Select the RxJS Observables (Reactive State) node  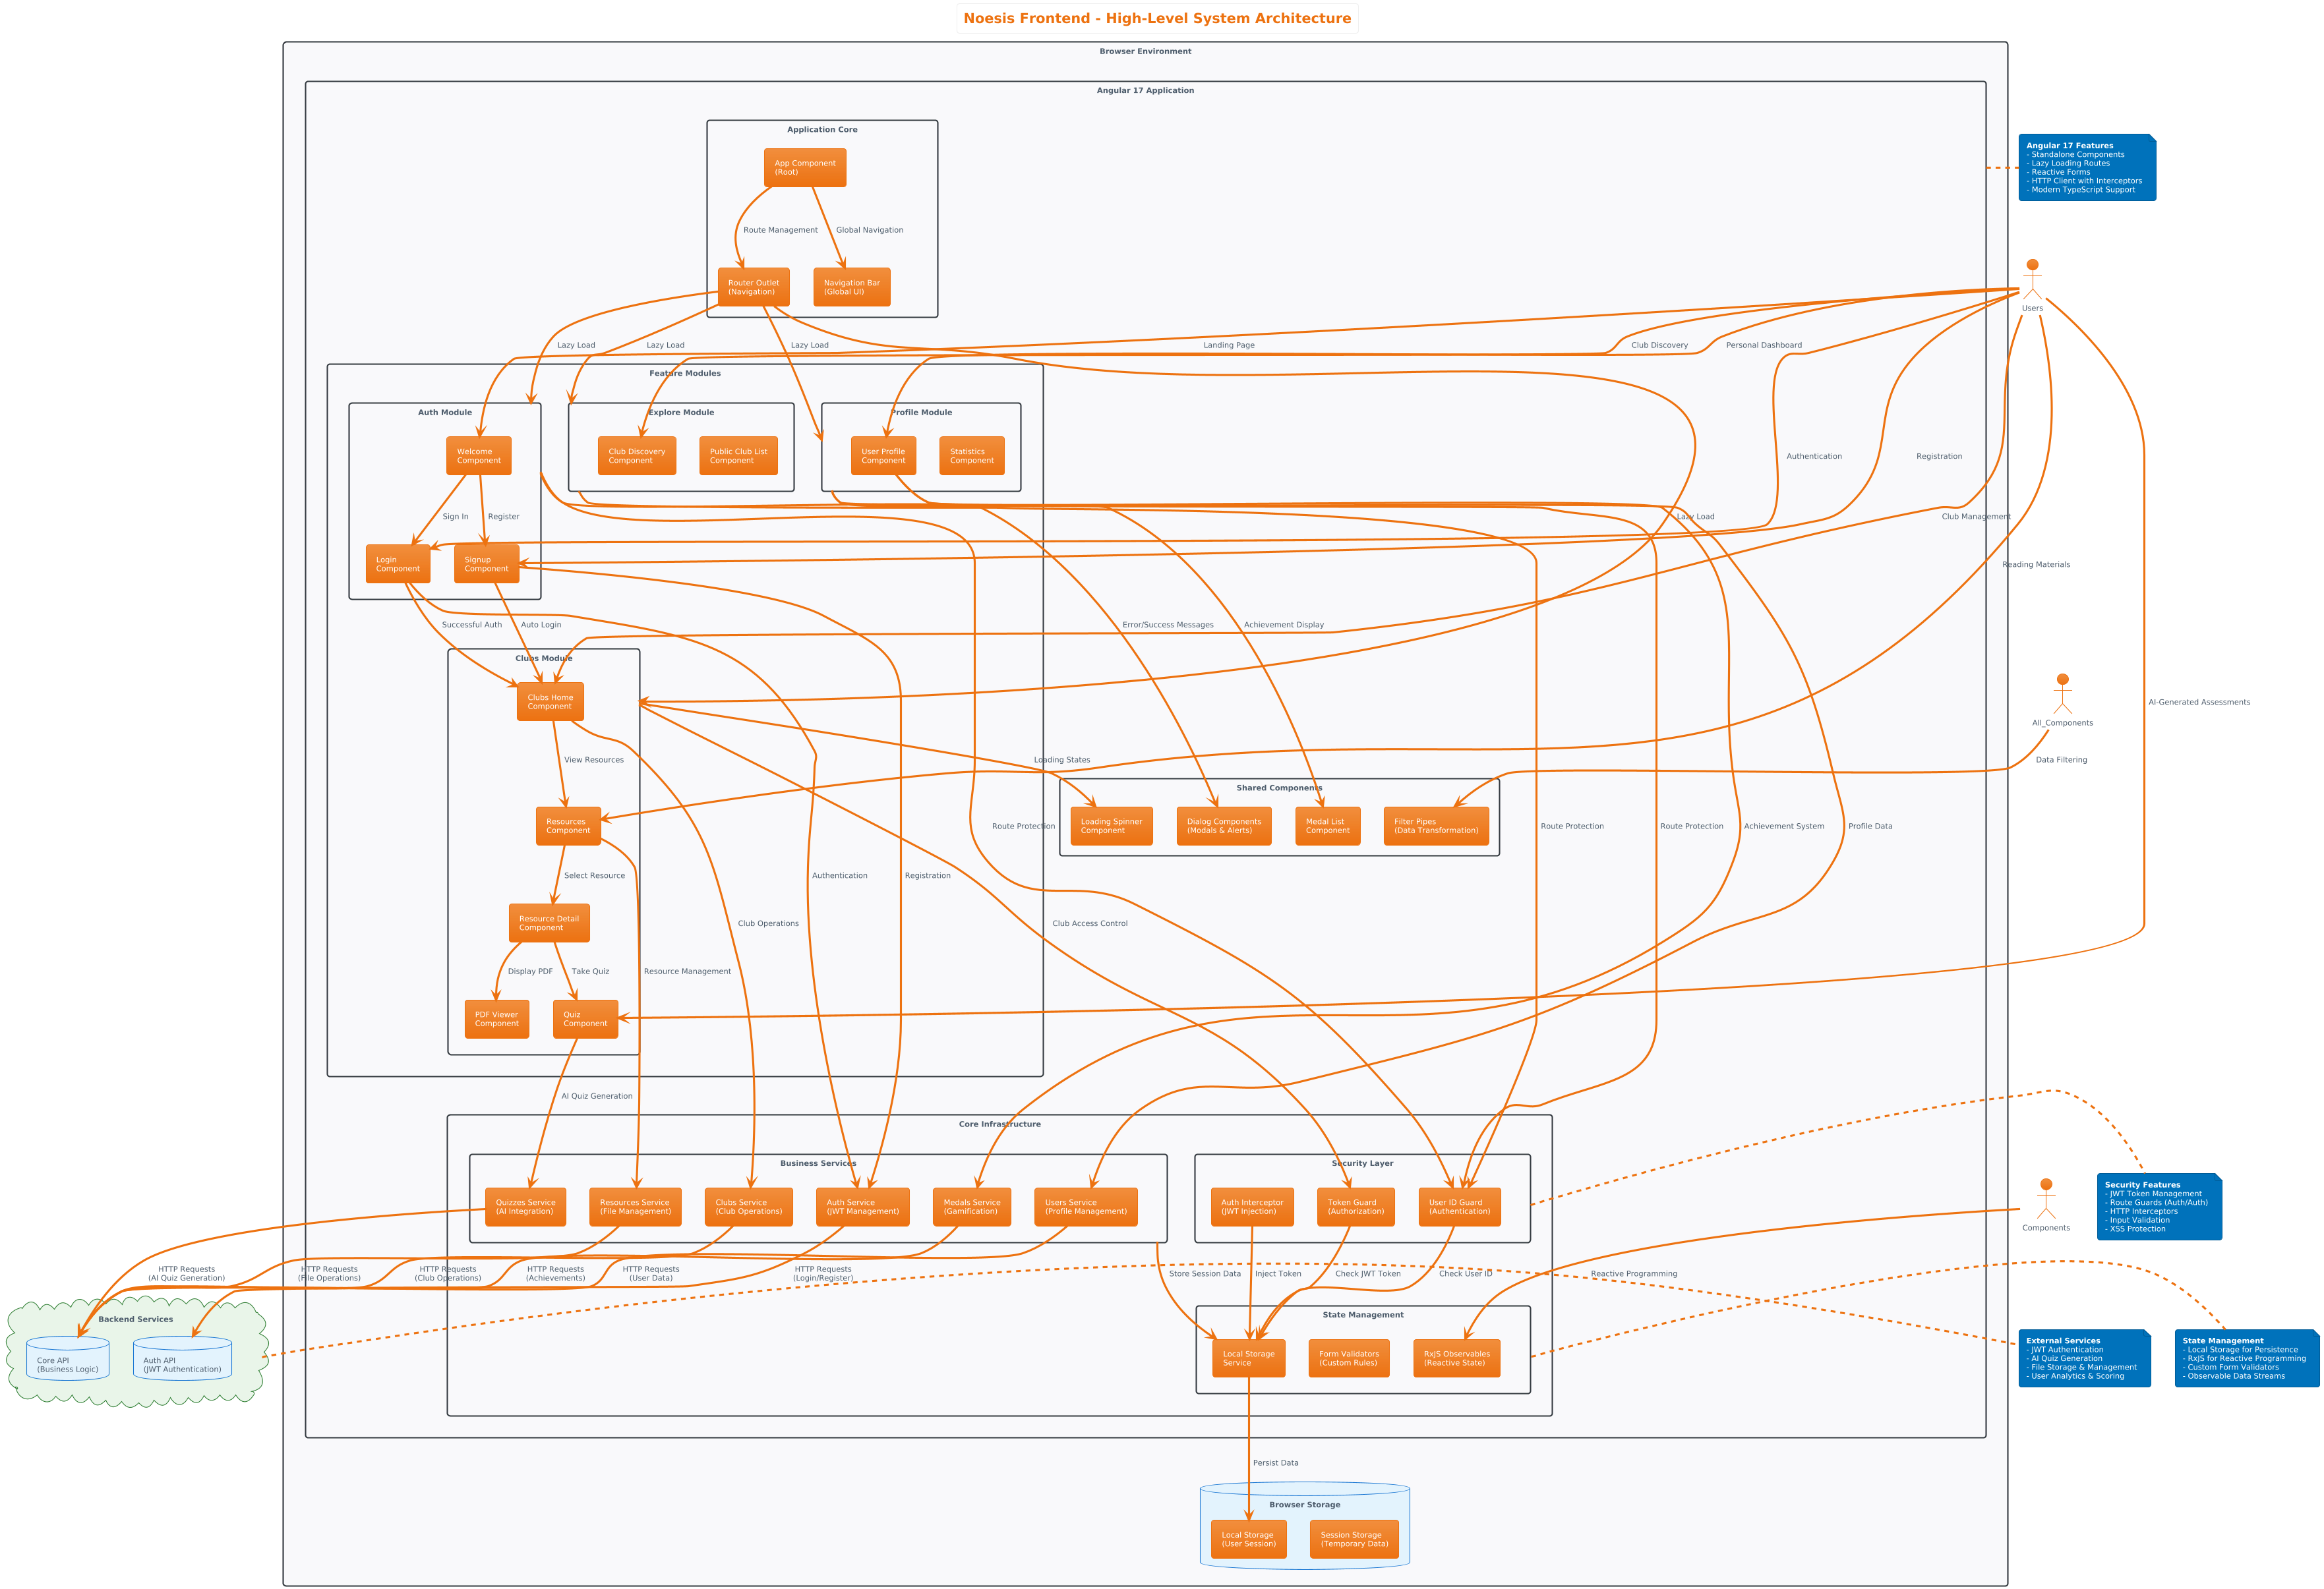tap(1457, 1358)
